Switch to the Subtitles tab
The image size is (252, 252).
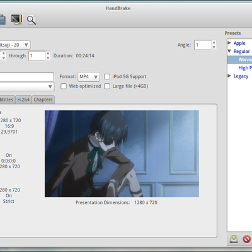[7, 100]
